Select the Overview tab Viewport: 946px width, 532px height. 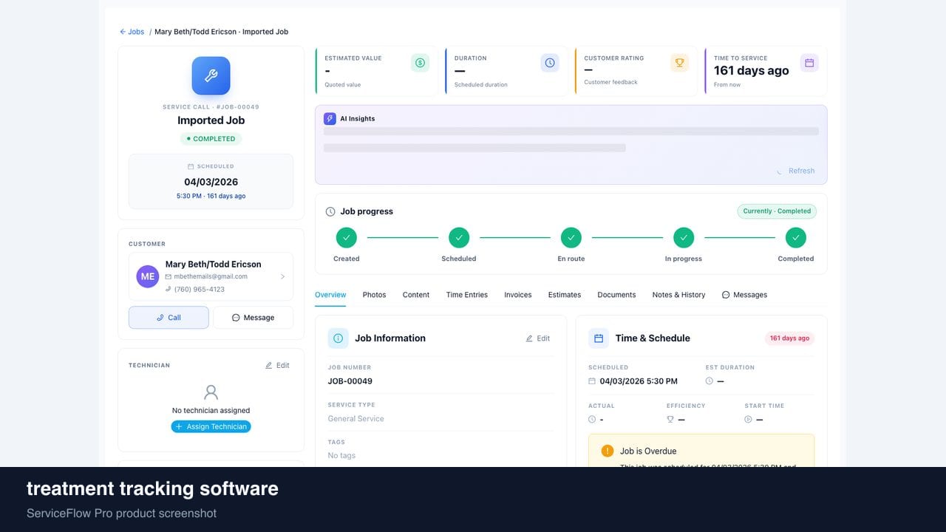(330, 295)
